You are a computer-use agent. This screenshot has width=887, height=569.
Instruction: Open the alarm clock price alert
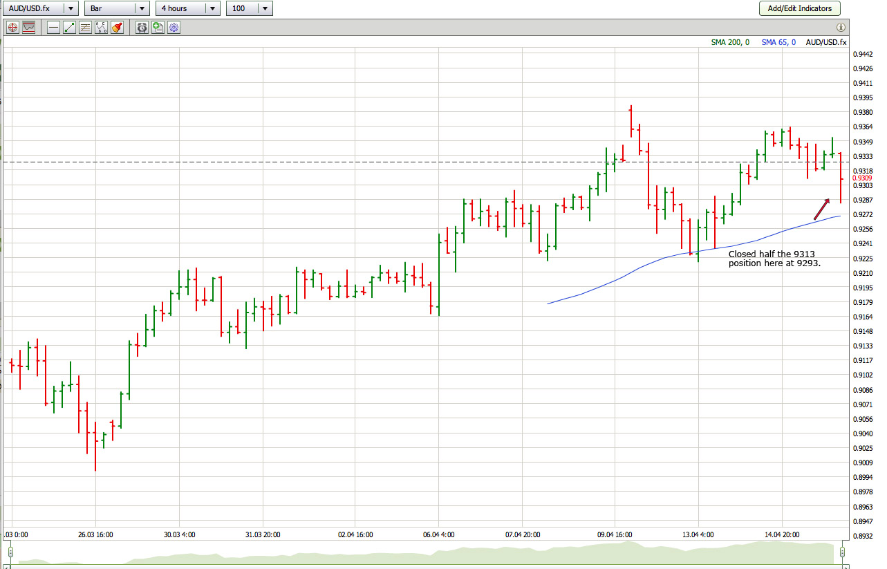pos(142,28)
